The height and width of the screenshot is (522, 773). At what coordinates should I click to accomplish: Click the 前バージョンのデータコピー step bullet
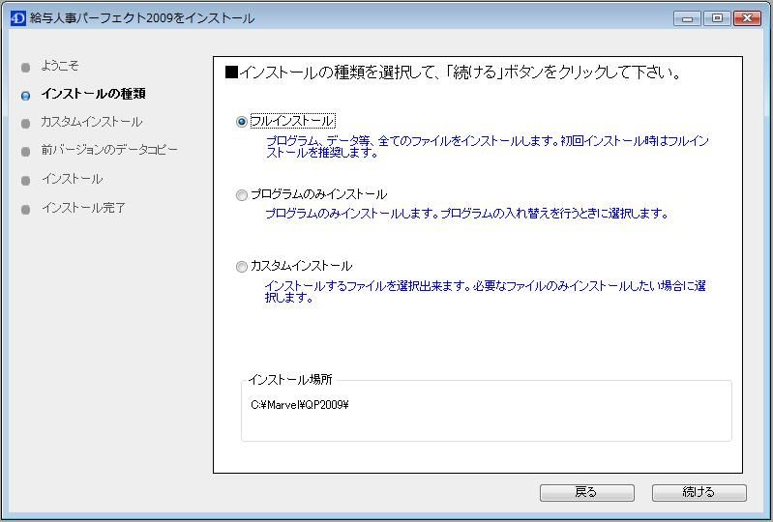point(26,152)
